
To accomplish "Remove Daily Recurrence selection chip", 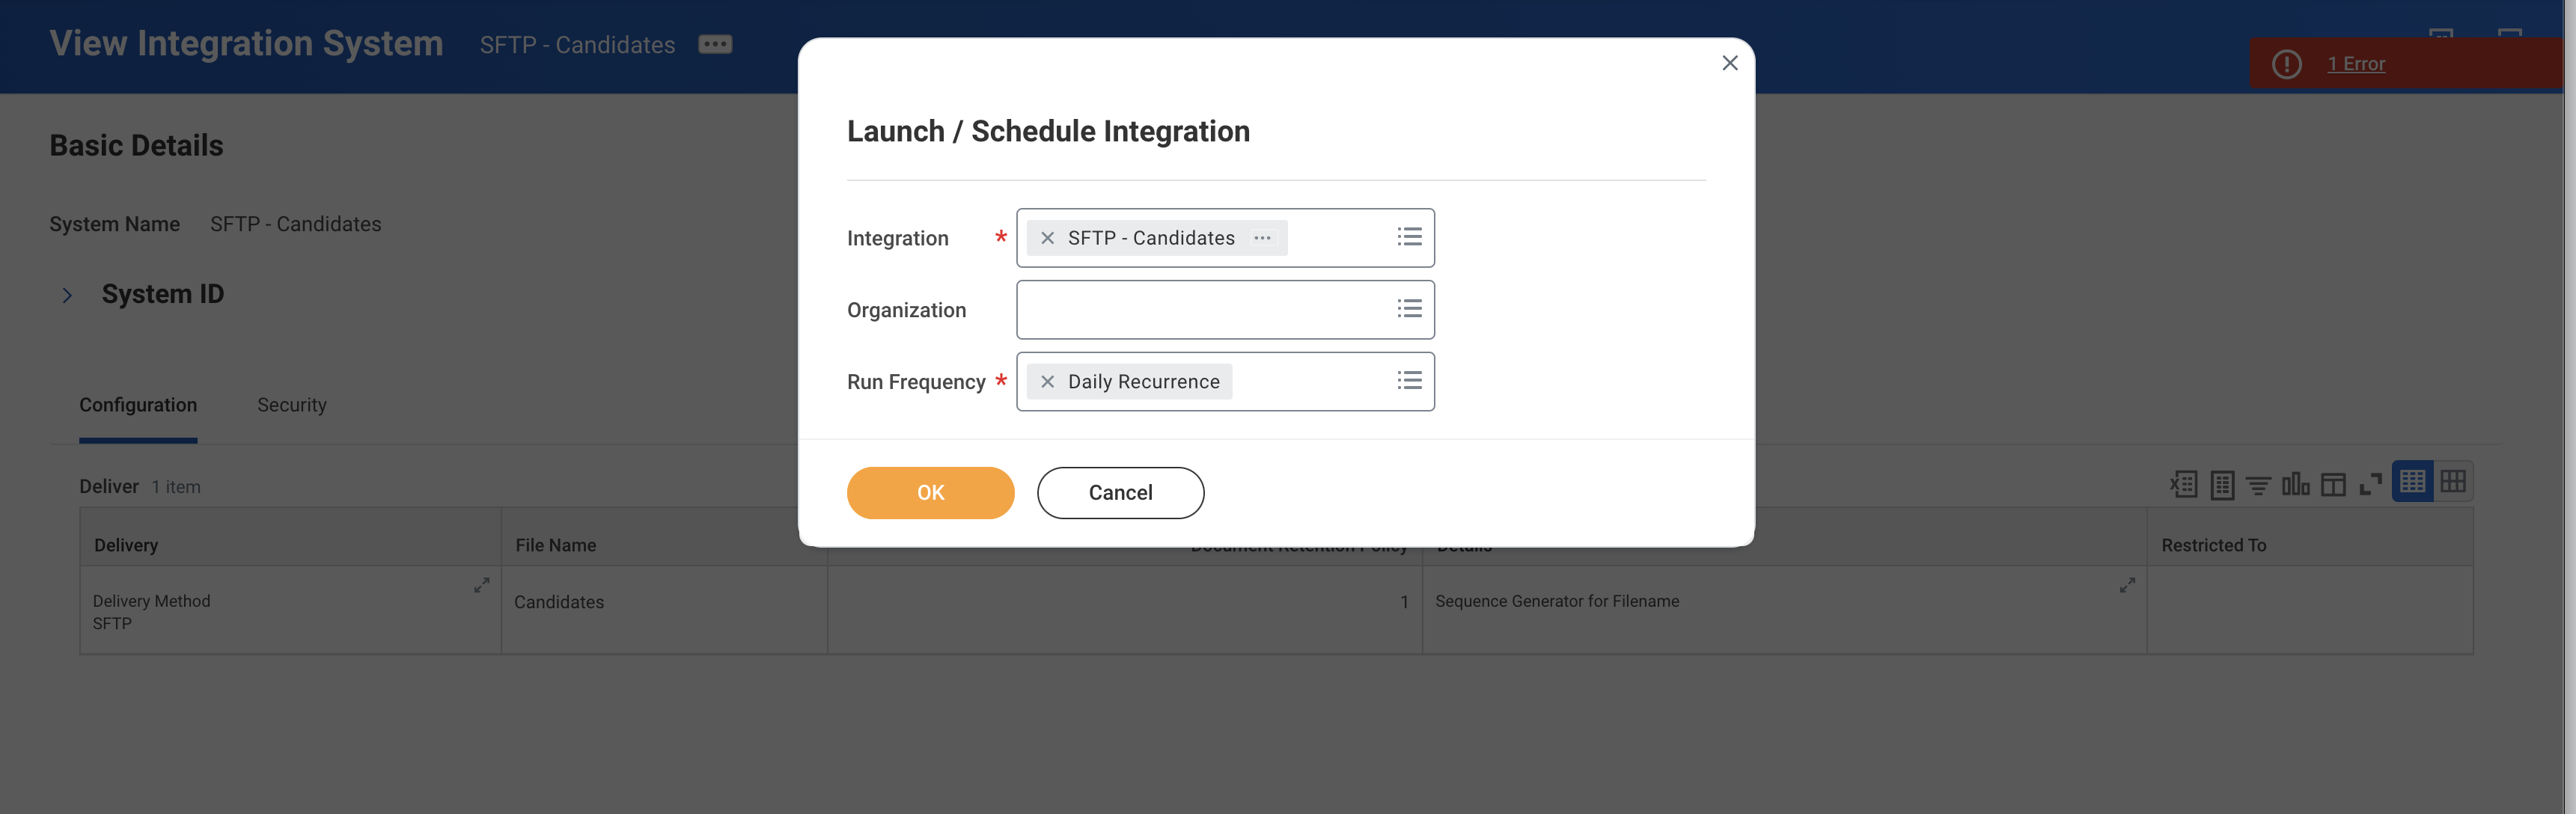I will pyautogui.click(x=1047, y=382).
